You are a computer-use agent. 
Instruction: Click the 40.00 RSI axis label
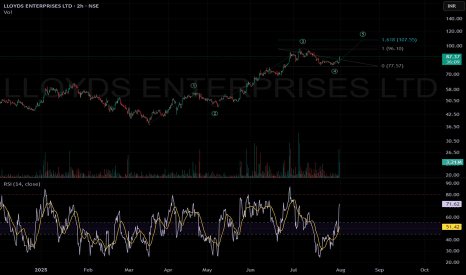coord(452,240)
